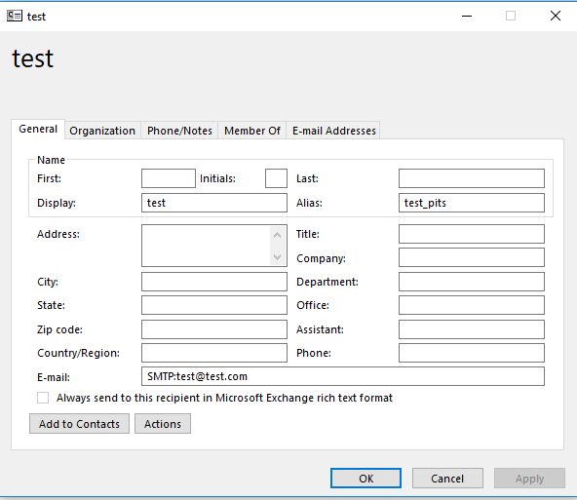Open the Phone/Notes tab

179,131
